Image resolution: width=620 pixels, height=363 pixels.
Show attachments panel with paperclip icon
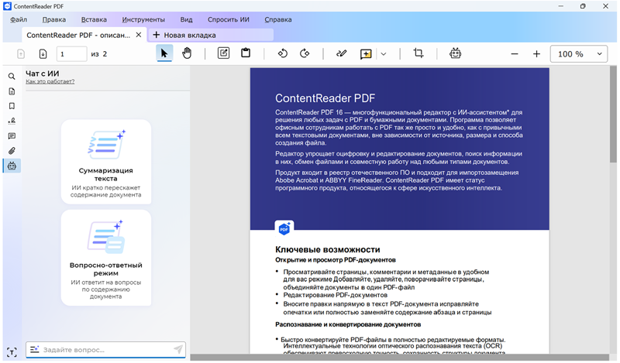(12, 151)
